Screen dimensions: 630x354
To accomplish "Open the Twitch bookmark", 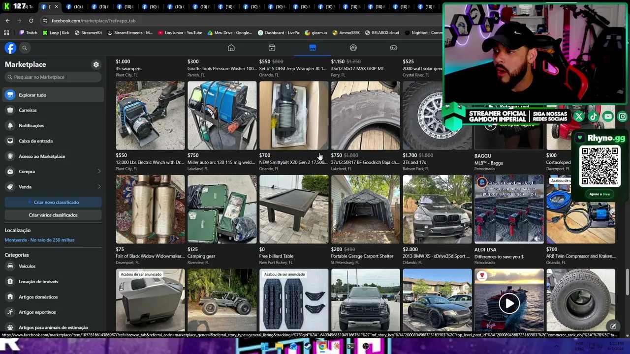I will pyautogui.click(x=28, y=33).
